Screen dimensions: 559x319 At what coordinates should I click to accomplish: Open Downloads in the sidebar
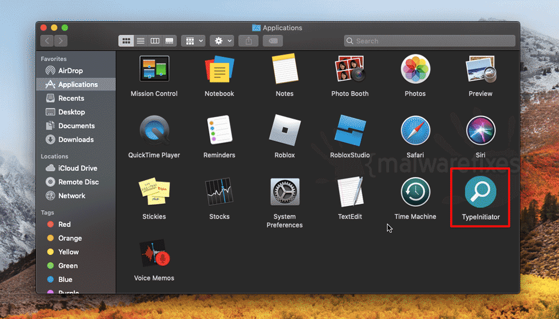(76, 139)
